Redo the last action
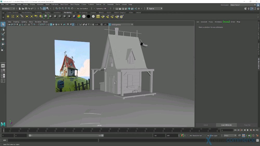 pyautogui.click(x=32, y=9)
